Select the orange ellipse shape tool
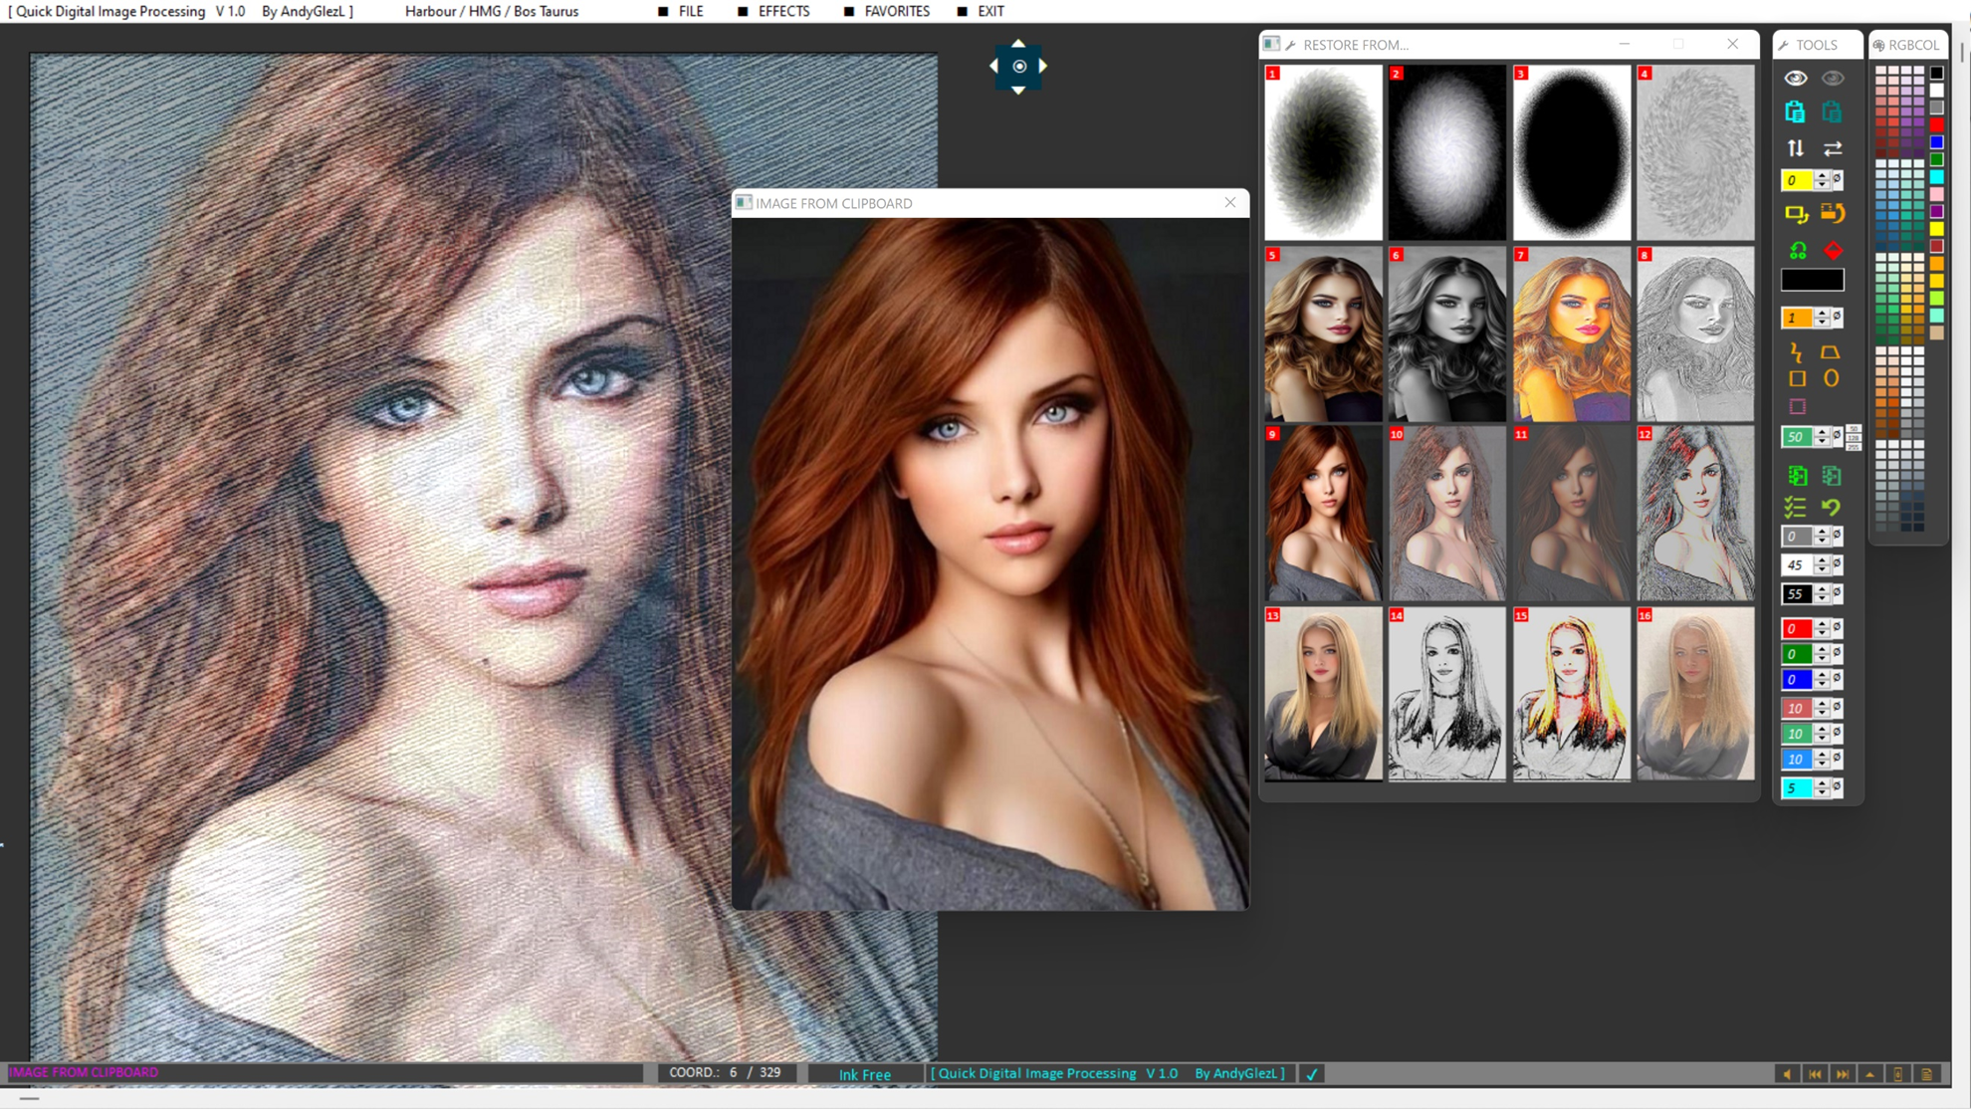Screen dimensions: 1971x1109 pos(1831,378)
